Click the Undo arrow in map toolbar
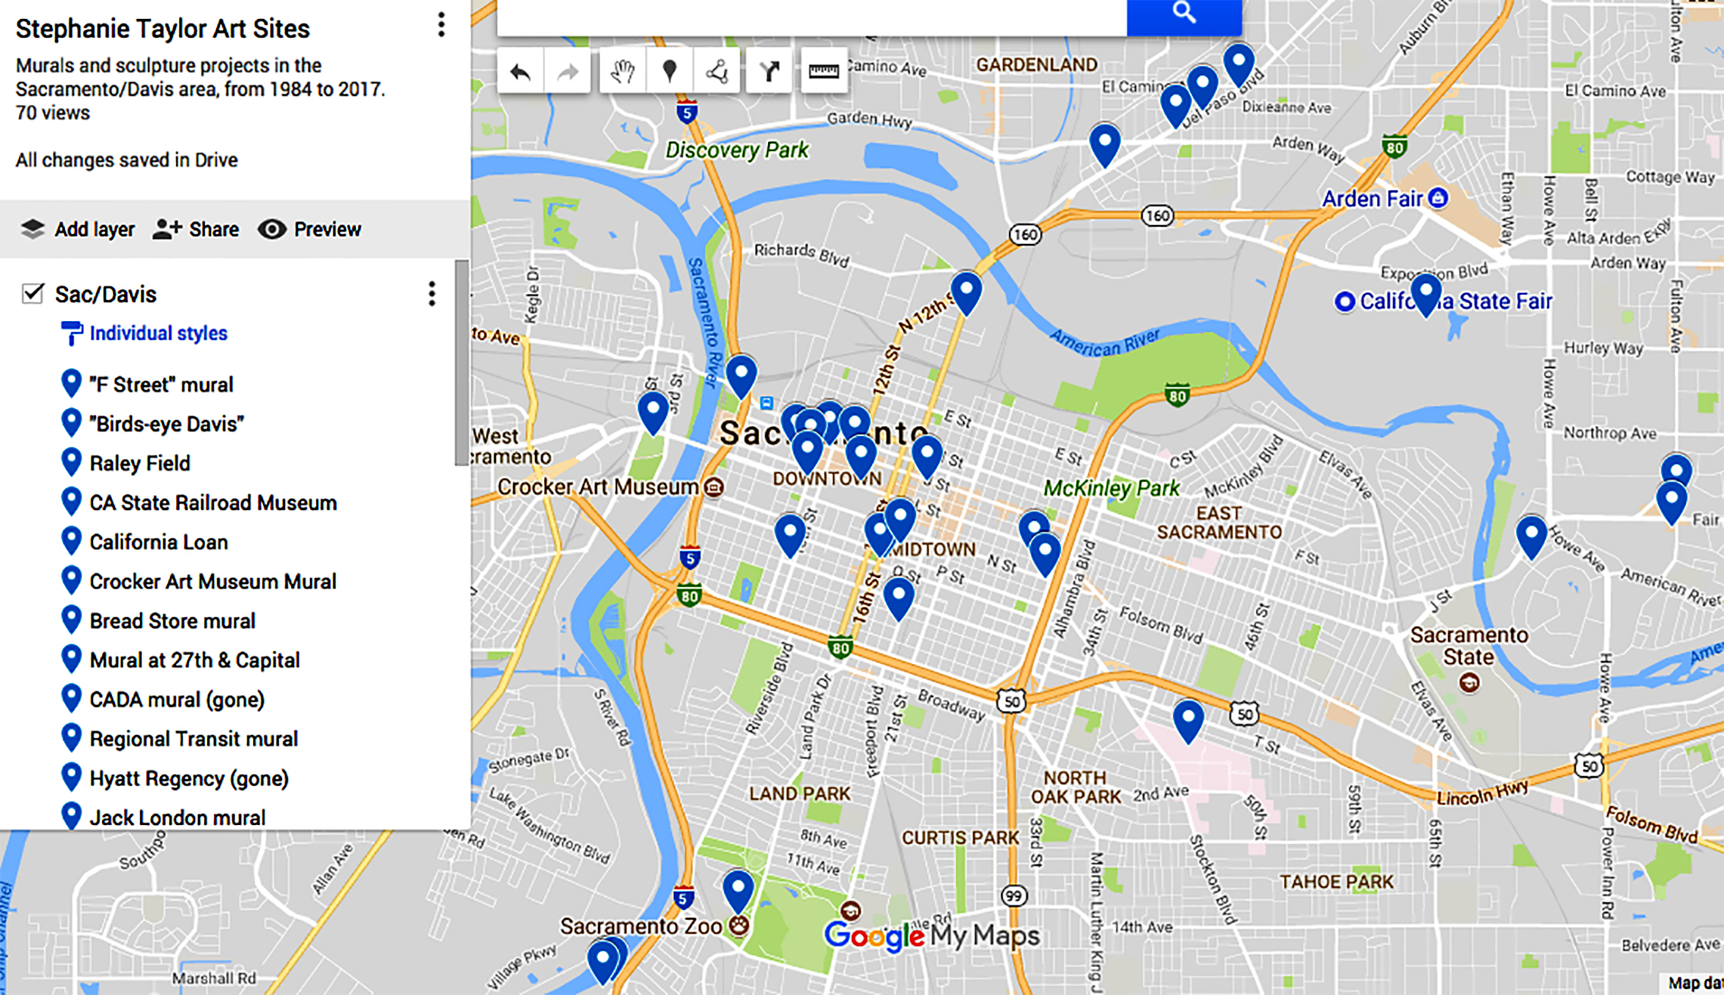1724x995 pixels. pyautogui.click(x=520, y=72)
